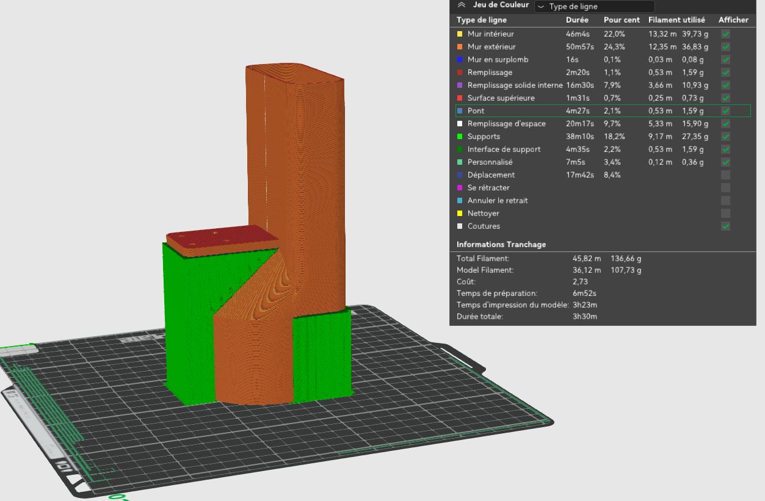
Task: Click the Pont color swatch
Action: 460,111
